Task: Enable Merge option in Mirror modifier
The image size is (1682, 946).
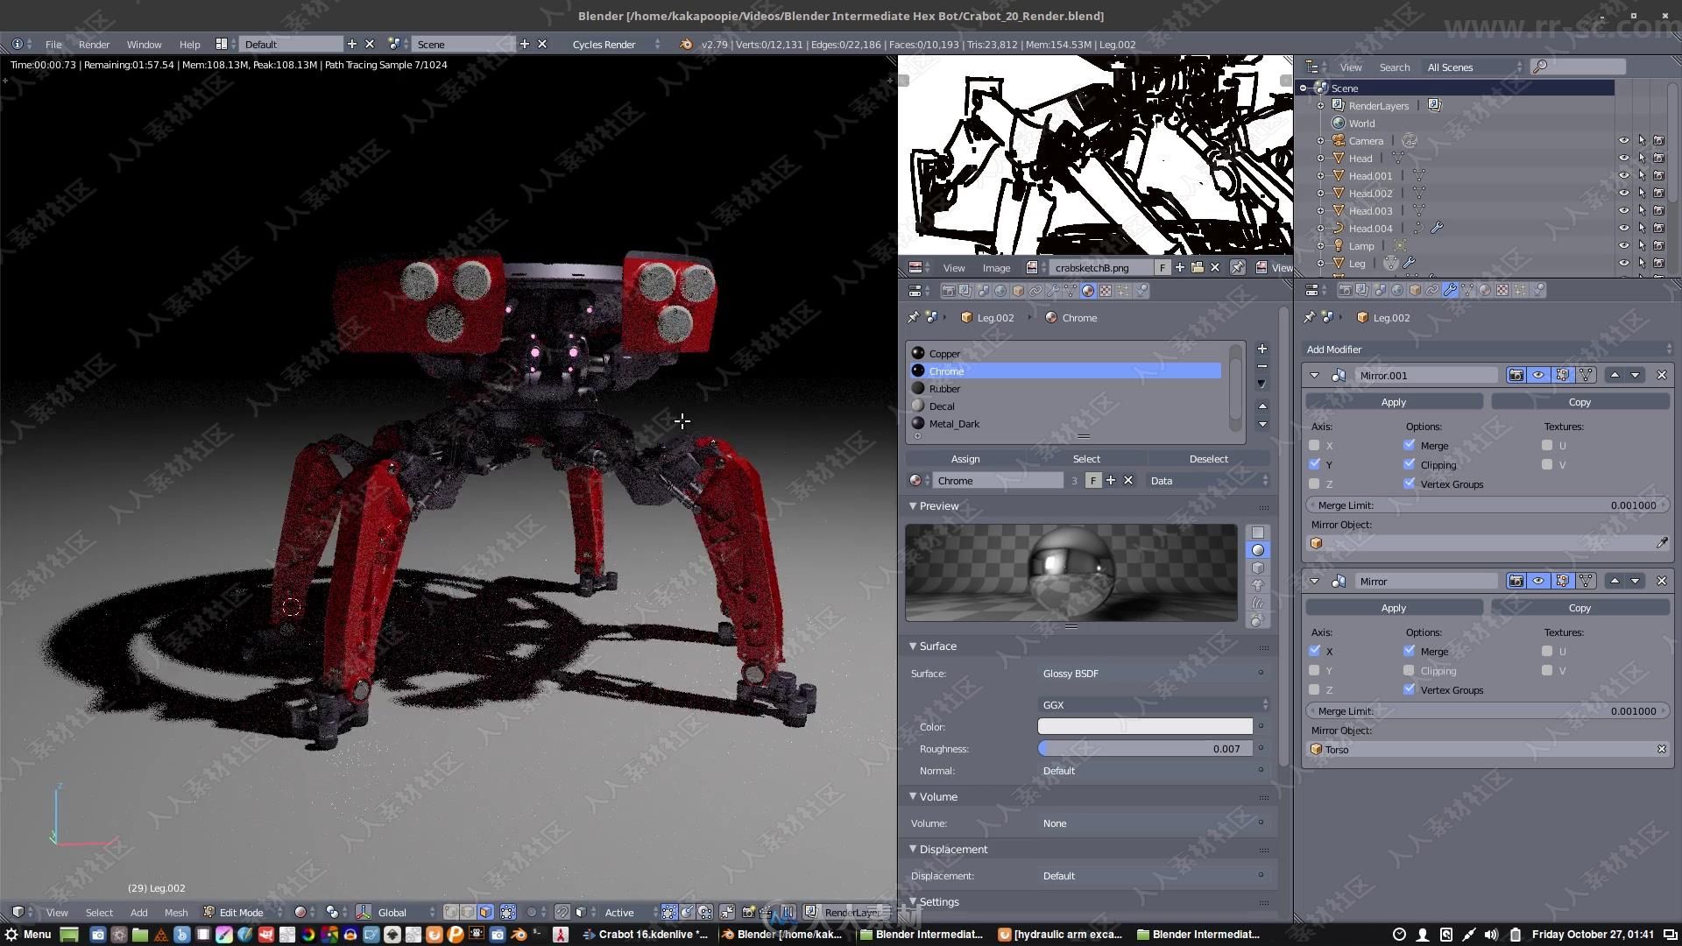Action: click(x=1410, y=652)
